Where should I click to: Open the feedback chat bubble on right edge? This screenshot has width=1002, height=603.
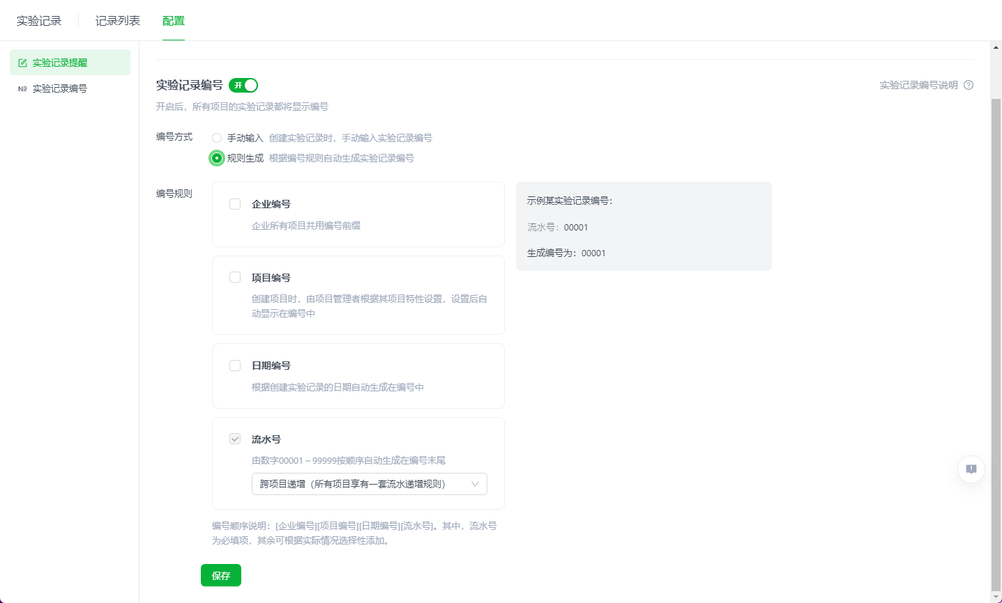coord(970,469)
